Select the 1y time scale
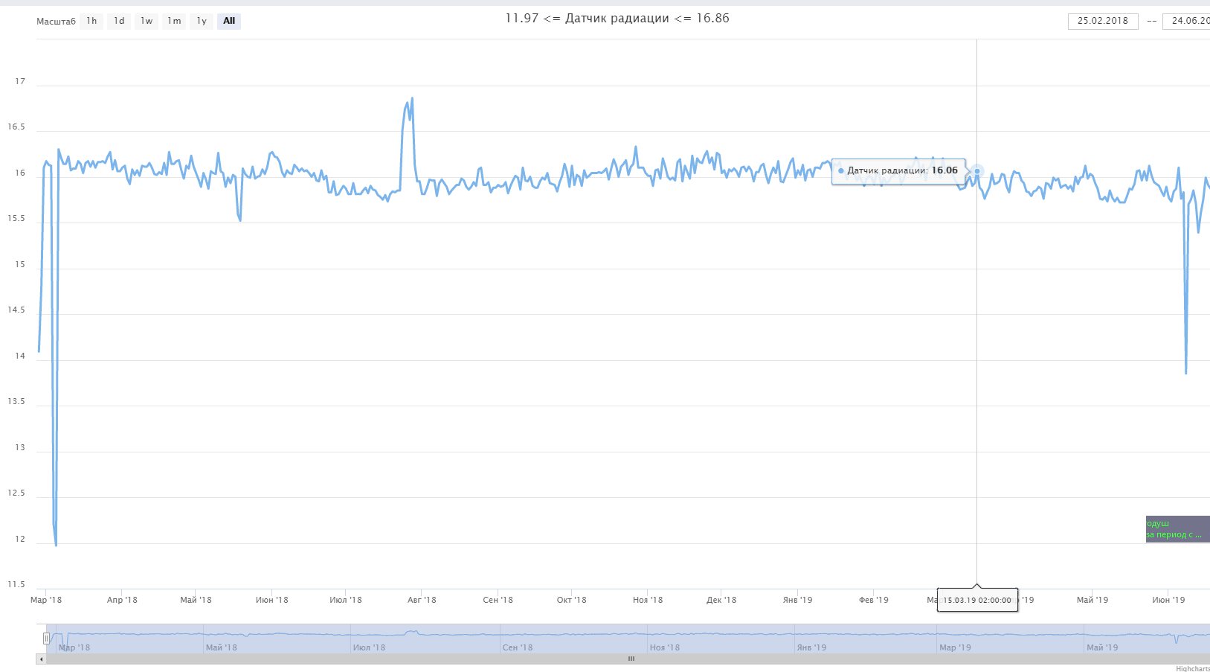Viewport: 1210px width, 672px height. 202,21
